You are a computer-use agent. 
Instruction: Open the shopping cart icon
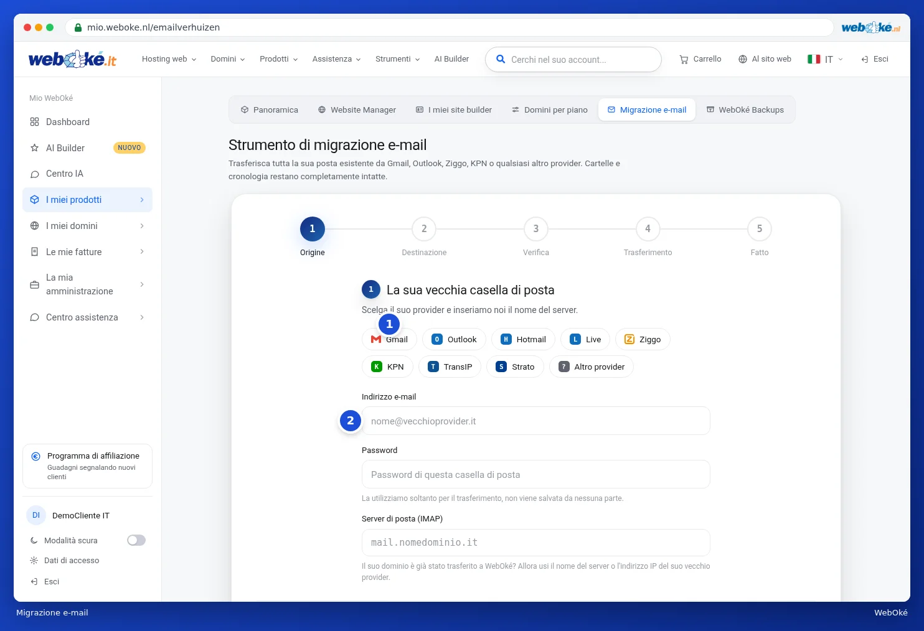pos(684,60)
